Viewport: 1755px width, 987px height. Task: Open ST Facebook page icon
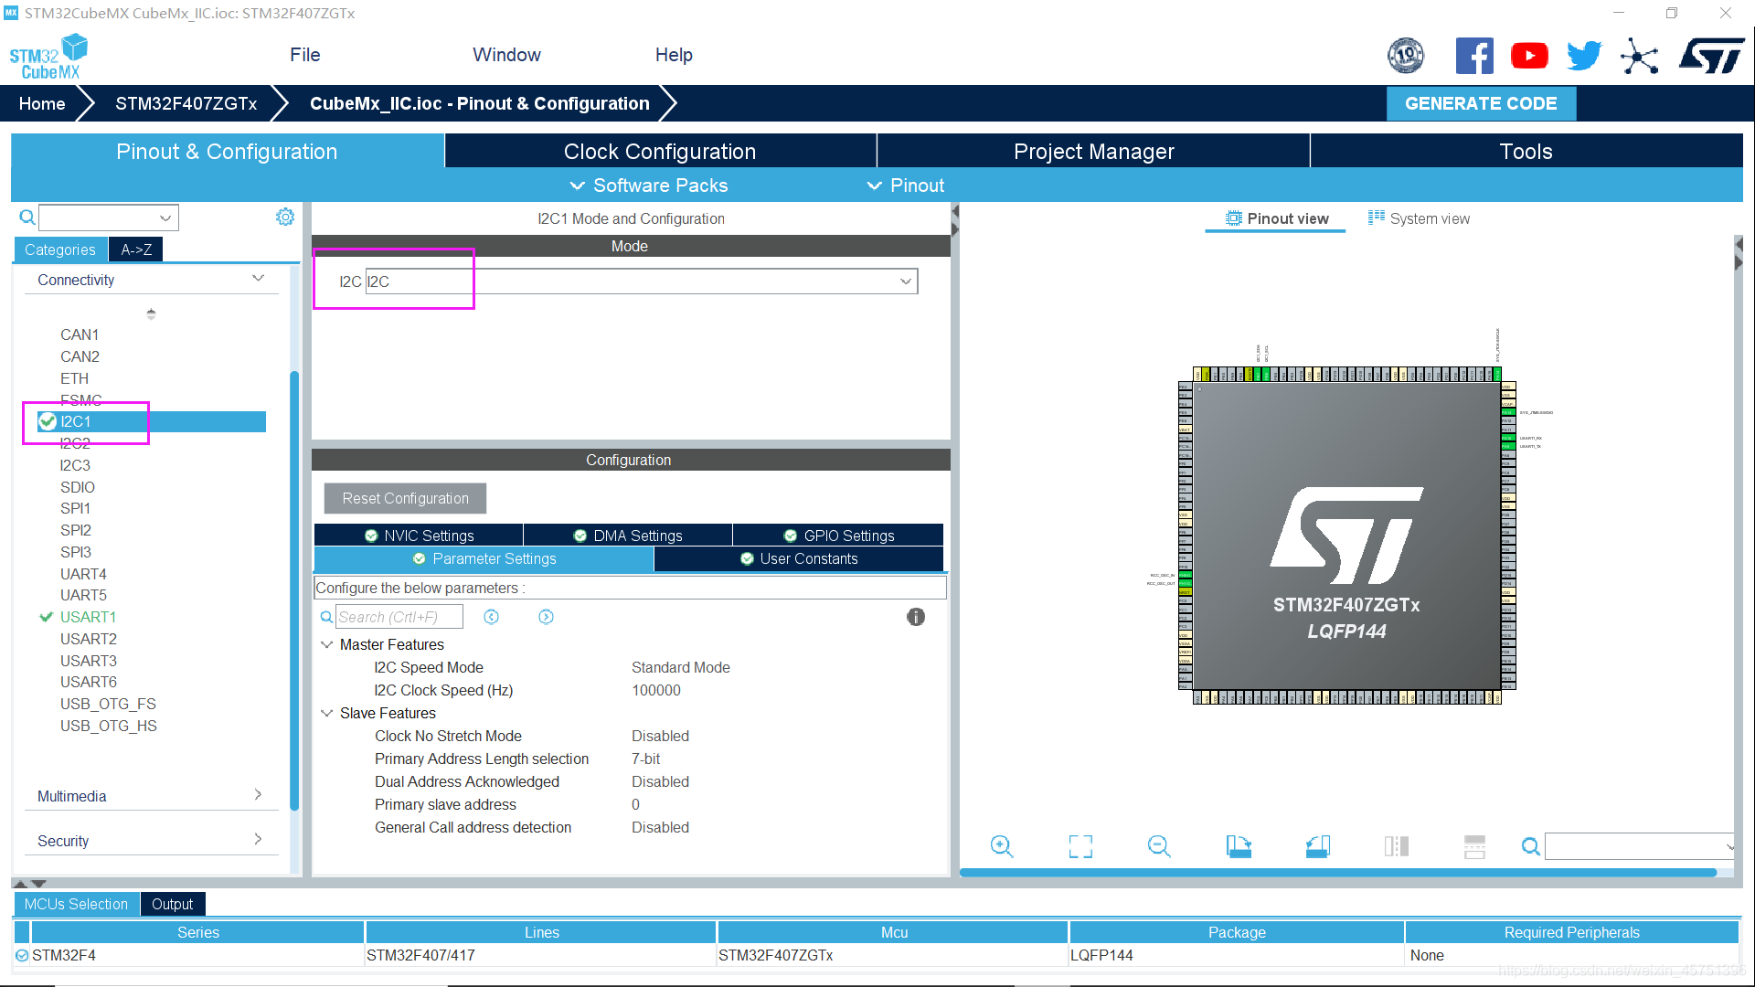coord(1474,56)
